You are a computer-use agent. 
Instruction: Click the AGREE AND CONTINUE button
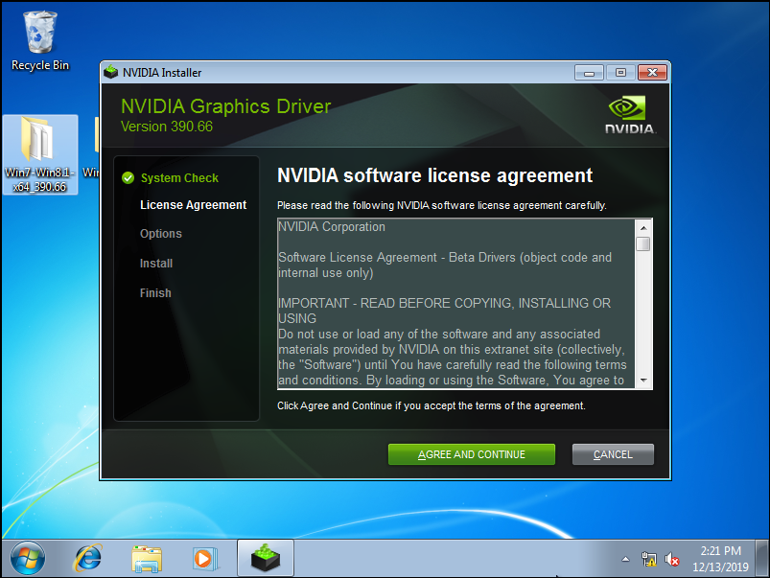click(472, 454)
